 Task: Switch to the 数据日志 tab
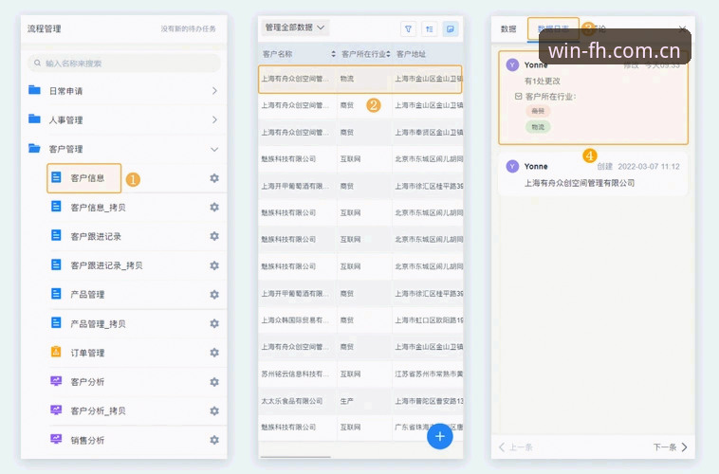point(553,28)
